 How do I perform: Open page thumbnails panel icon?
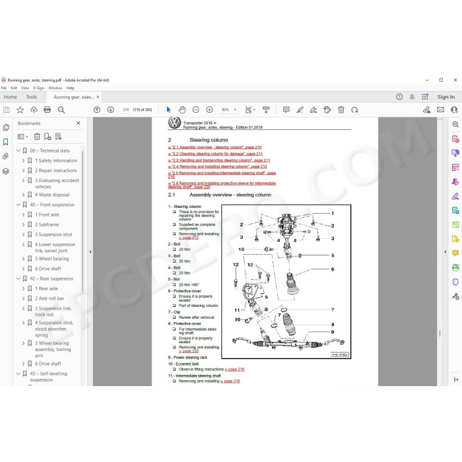click(x=5, y=127)
